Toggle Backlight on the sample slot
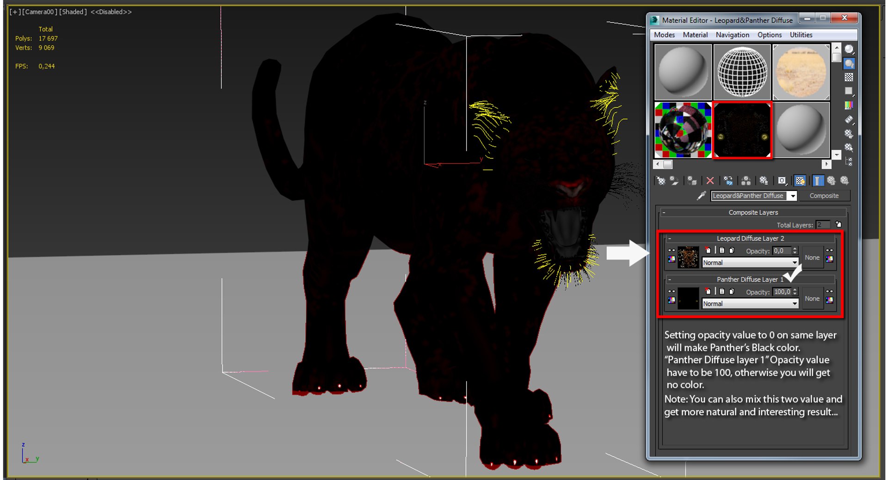The height and width of the screenshot is (480, 888). click(x=850, y=62)
